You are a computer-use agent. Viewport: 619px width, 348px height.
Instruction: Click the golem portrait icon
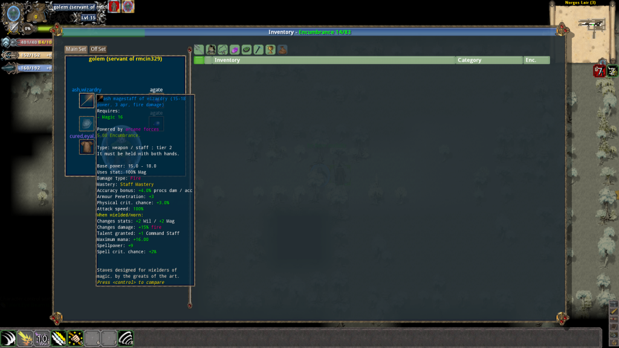point(13,13)
